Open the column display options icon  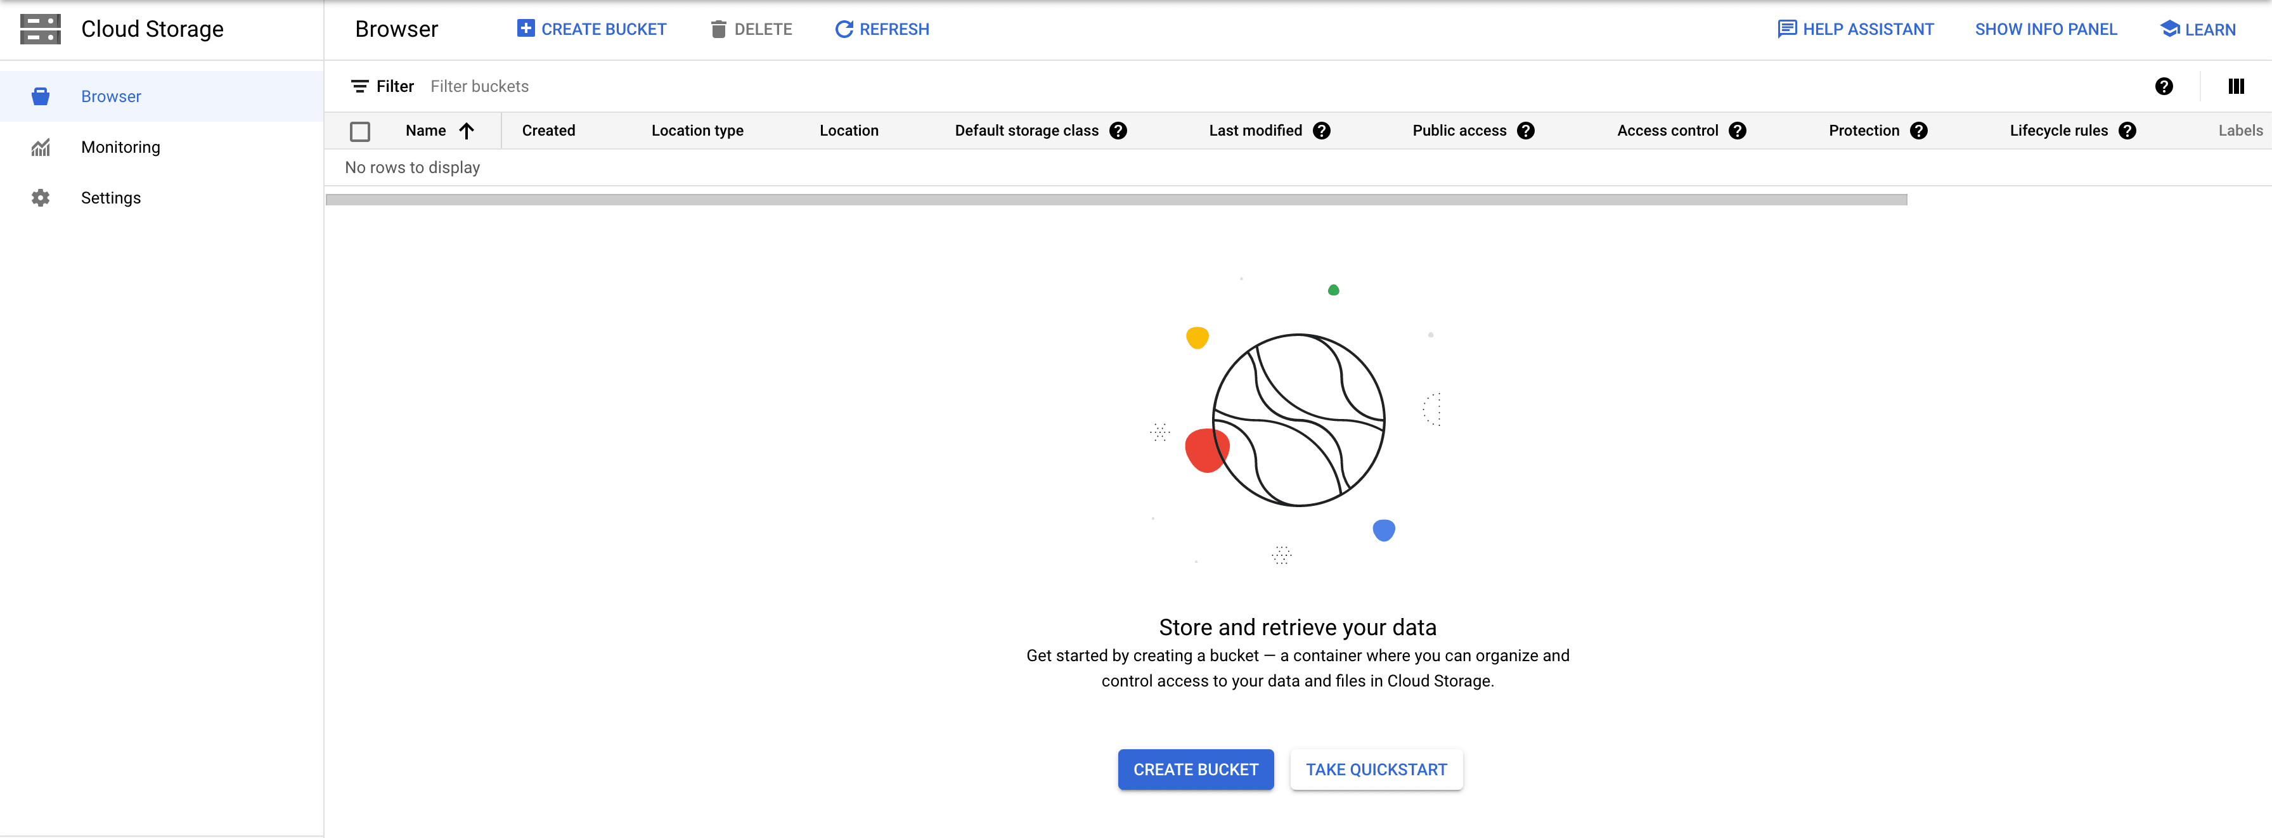click(x=2235, y=86)
